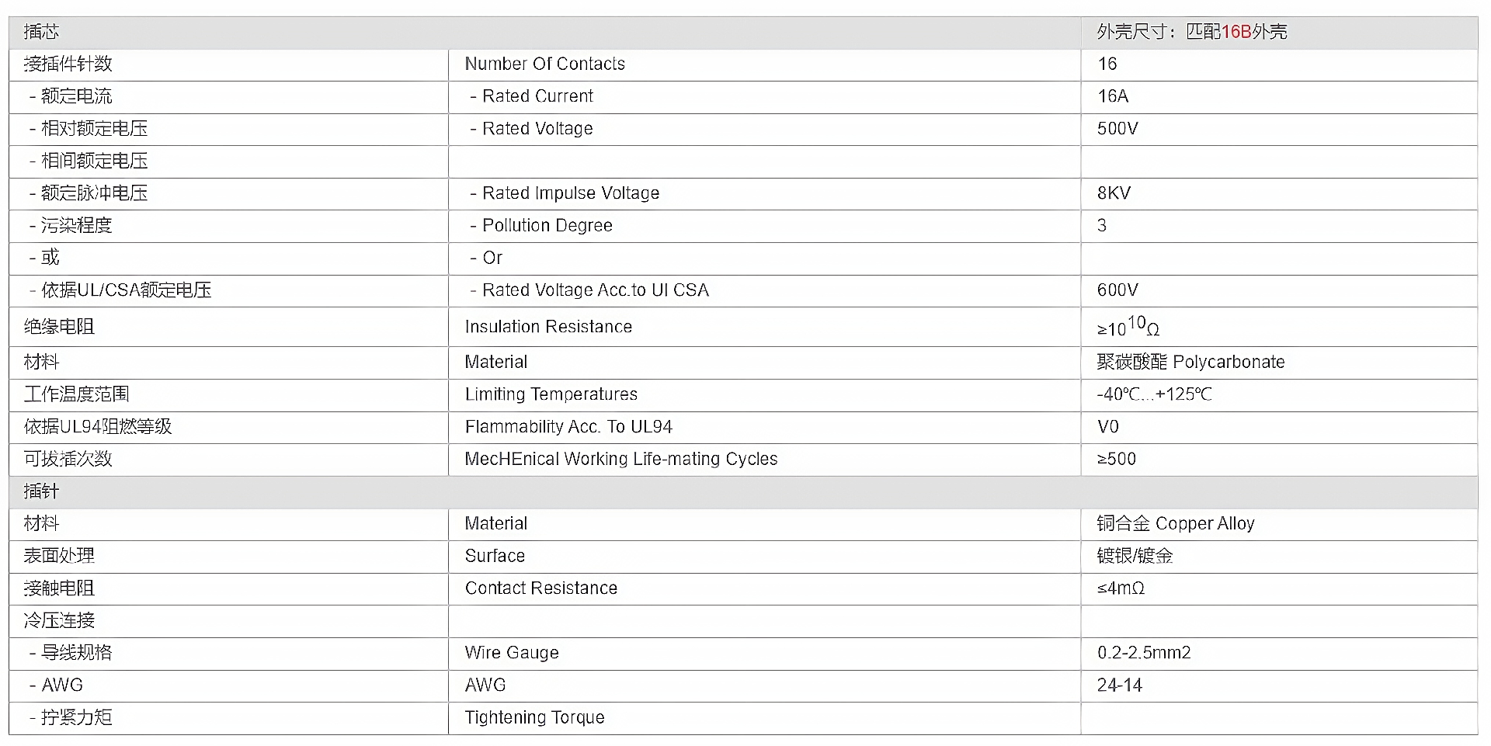Select the '16A' rated current value
1491x746 pixels.
coord(1113,96)
